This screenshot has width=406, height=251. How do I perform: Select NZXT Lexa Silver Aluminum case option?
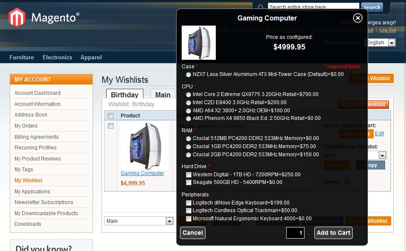[x=188, y=74]
